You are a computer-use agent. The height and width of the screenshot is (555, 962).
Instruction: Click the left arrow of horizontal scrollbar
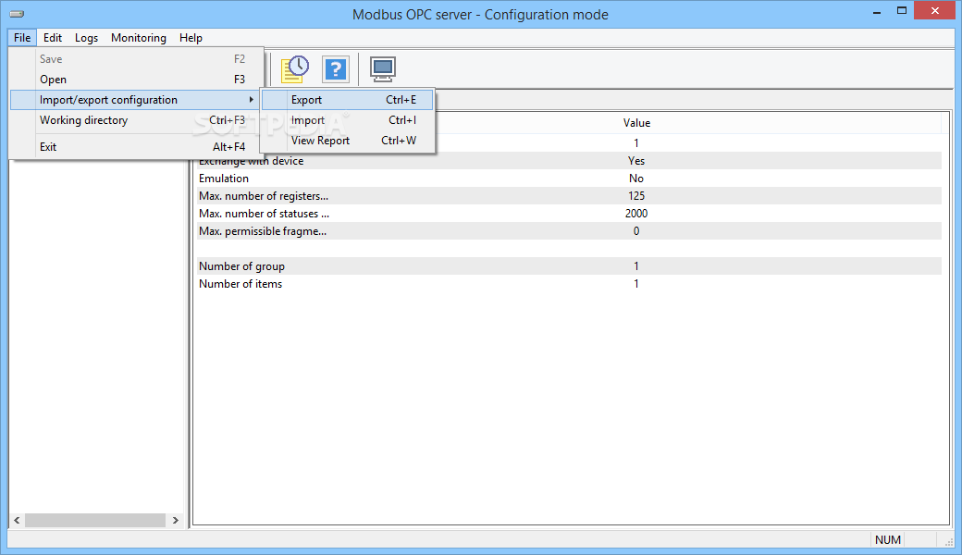[x=18, y=520]
